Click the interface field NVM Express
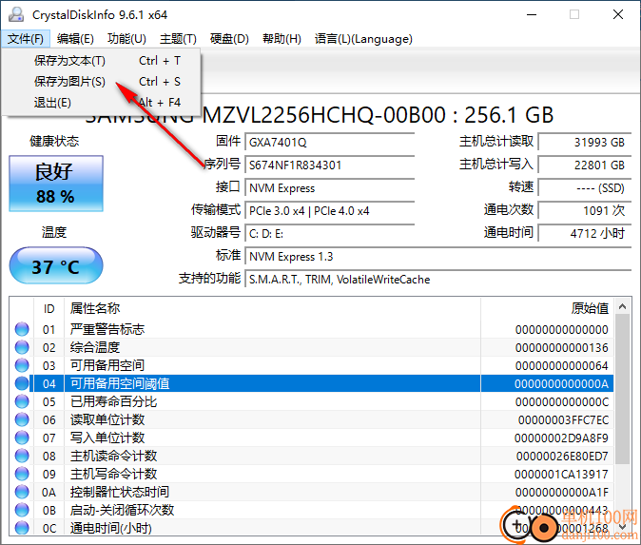The image size is (641, 545). [x=329, y=188]
